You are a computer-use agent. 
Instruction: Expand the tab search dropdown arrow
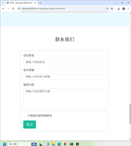(x=3, y=3)
